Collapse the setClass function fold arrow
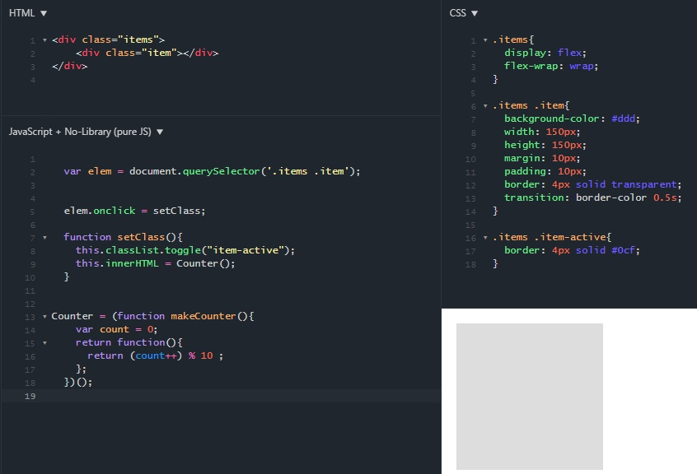 [x=44, y=238]
